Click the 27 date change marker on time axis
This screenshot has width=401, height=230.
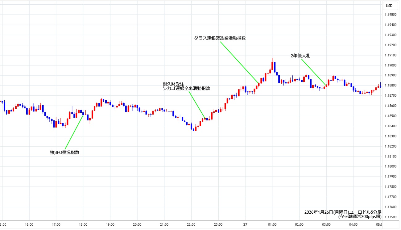245,224
